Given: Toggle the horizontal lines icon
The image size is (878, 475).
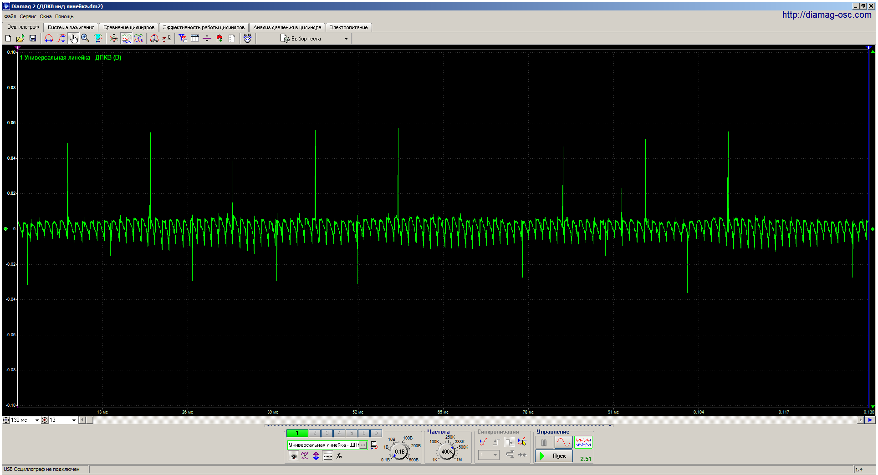Looking at the screenshot, I should coord(328,456).
